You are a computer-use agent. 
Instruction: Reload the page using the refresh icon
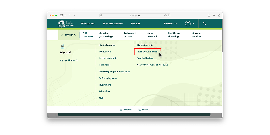pyautogui.click(x=169, y=16)
